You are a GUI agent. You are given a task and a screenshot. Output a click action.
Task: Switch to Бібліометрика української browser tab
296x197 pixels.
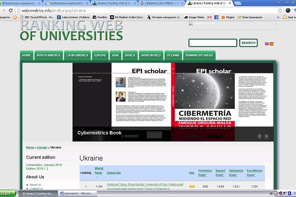(x=20, y=3)
